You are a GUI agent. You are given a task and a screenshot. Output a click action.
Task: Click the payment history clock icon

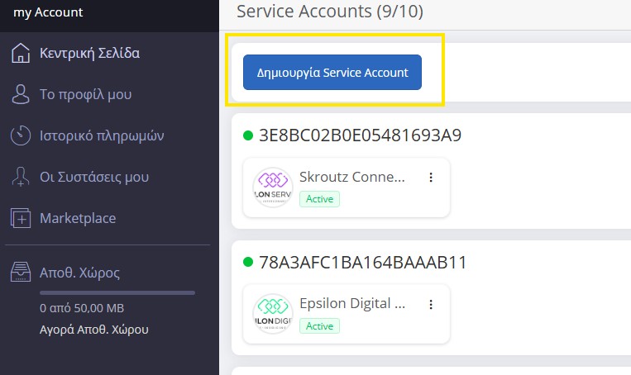[21, 135]
